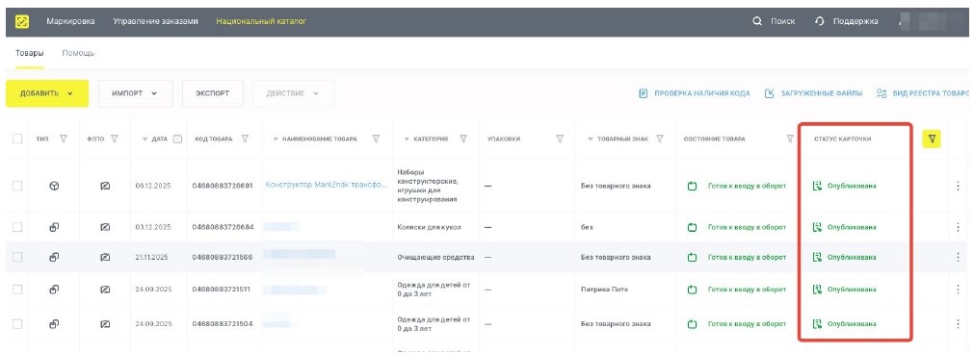This screenshot has height=354, width=974.
Task: Open three-dot menu for row 04680883726684
Action: [958, 227]
